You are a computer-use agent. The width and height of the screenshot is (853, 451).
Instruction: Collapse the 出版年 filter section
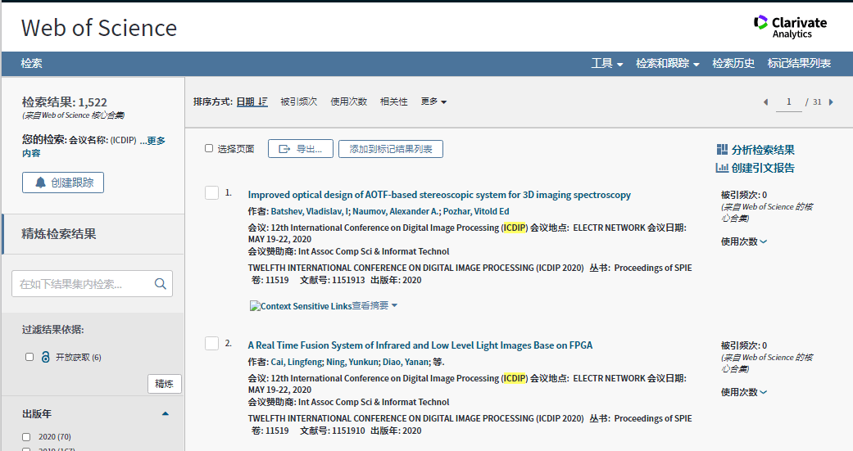click(x=166, y=414)
